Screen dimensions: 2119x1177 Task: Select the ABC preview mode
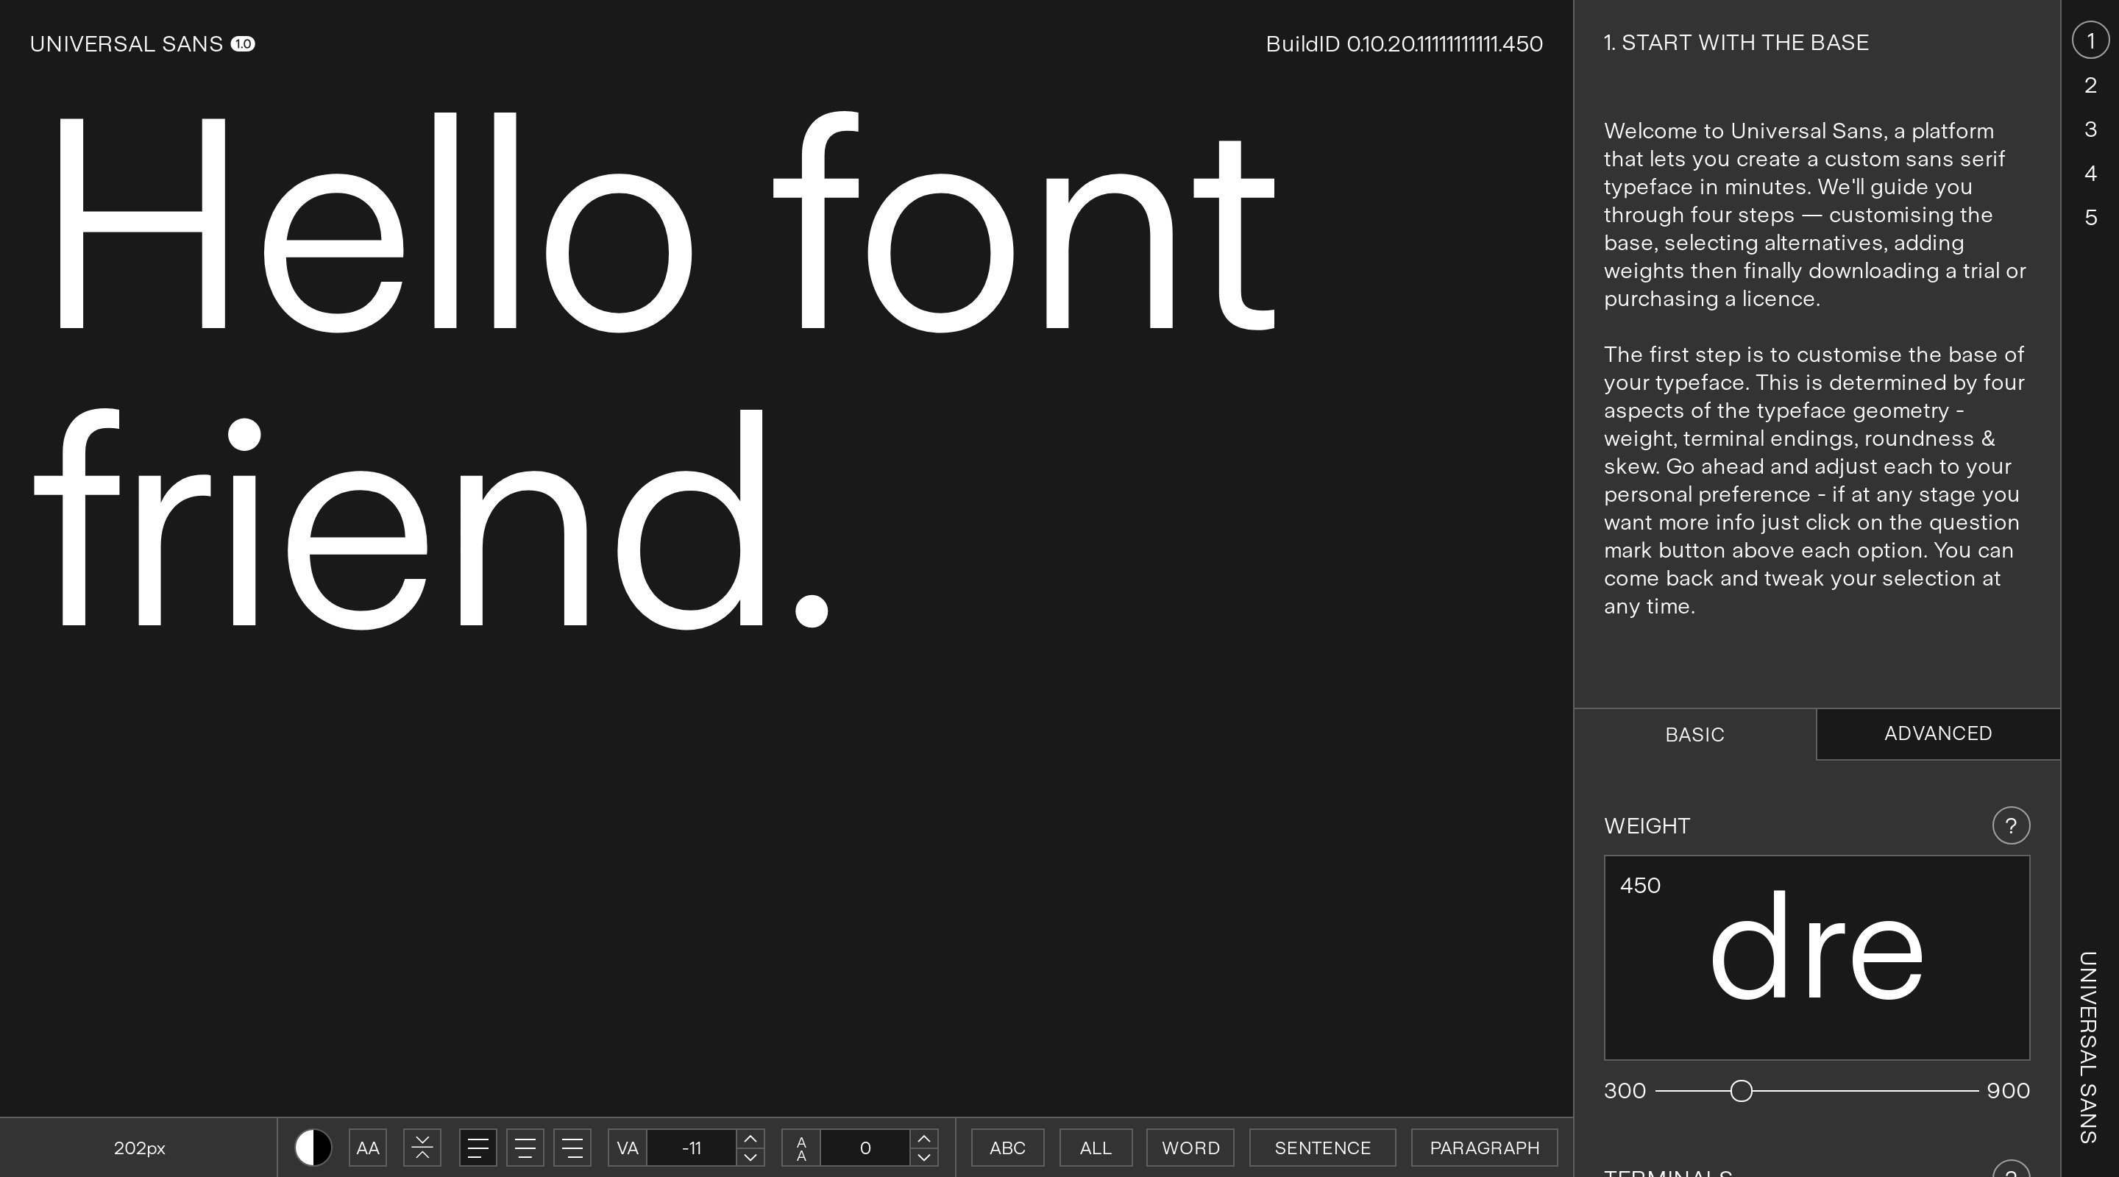pyautogui.click(x=1007, y=1148)
